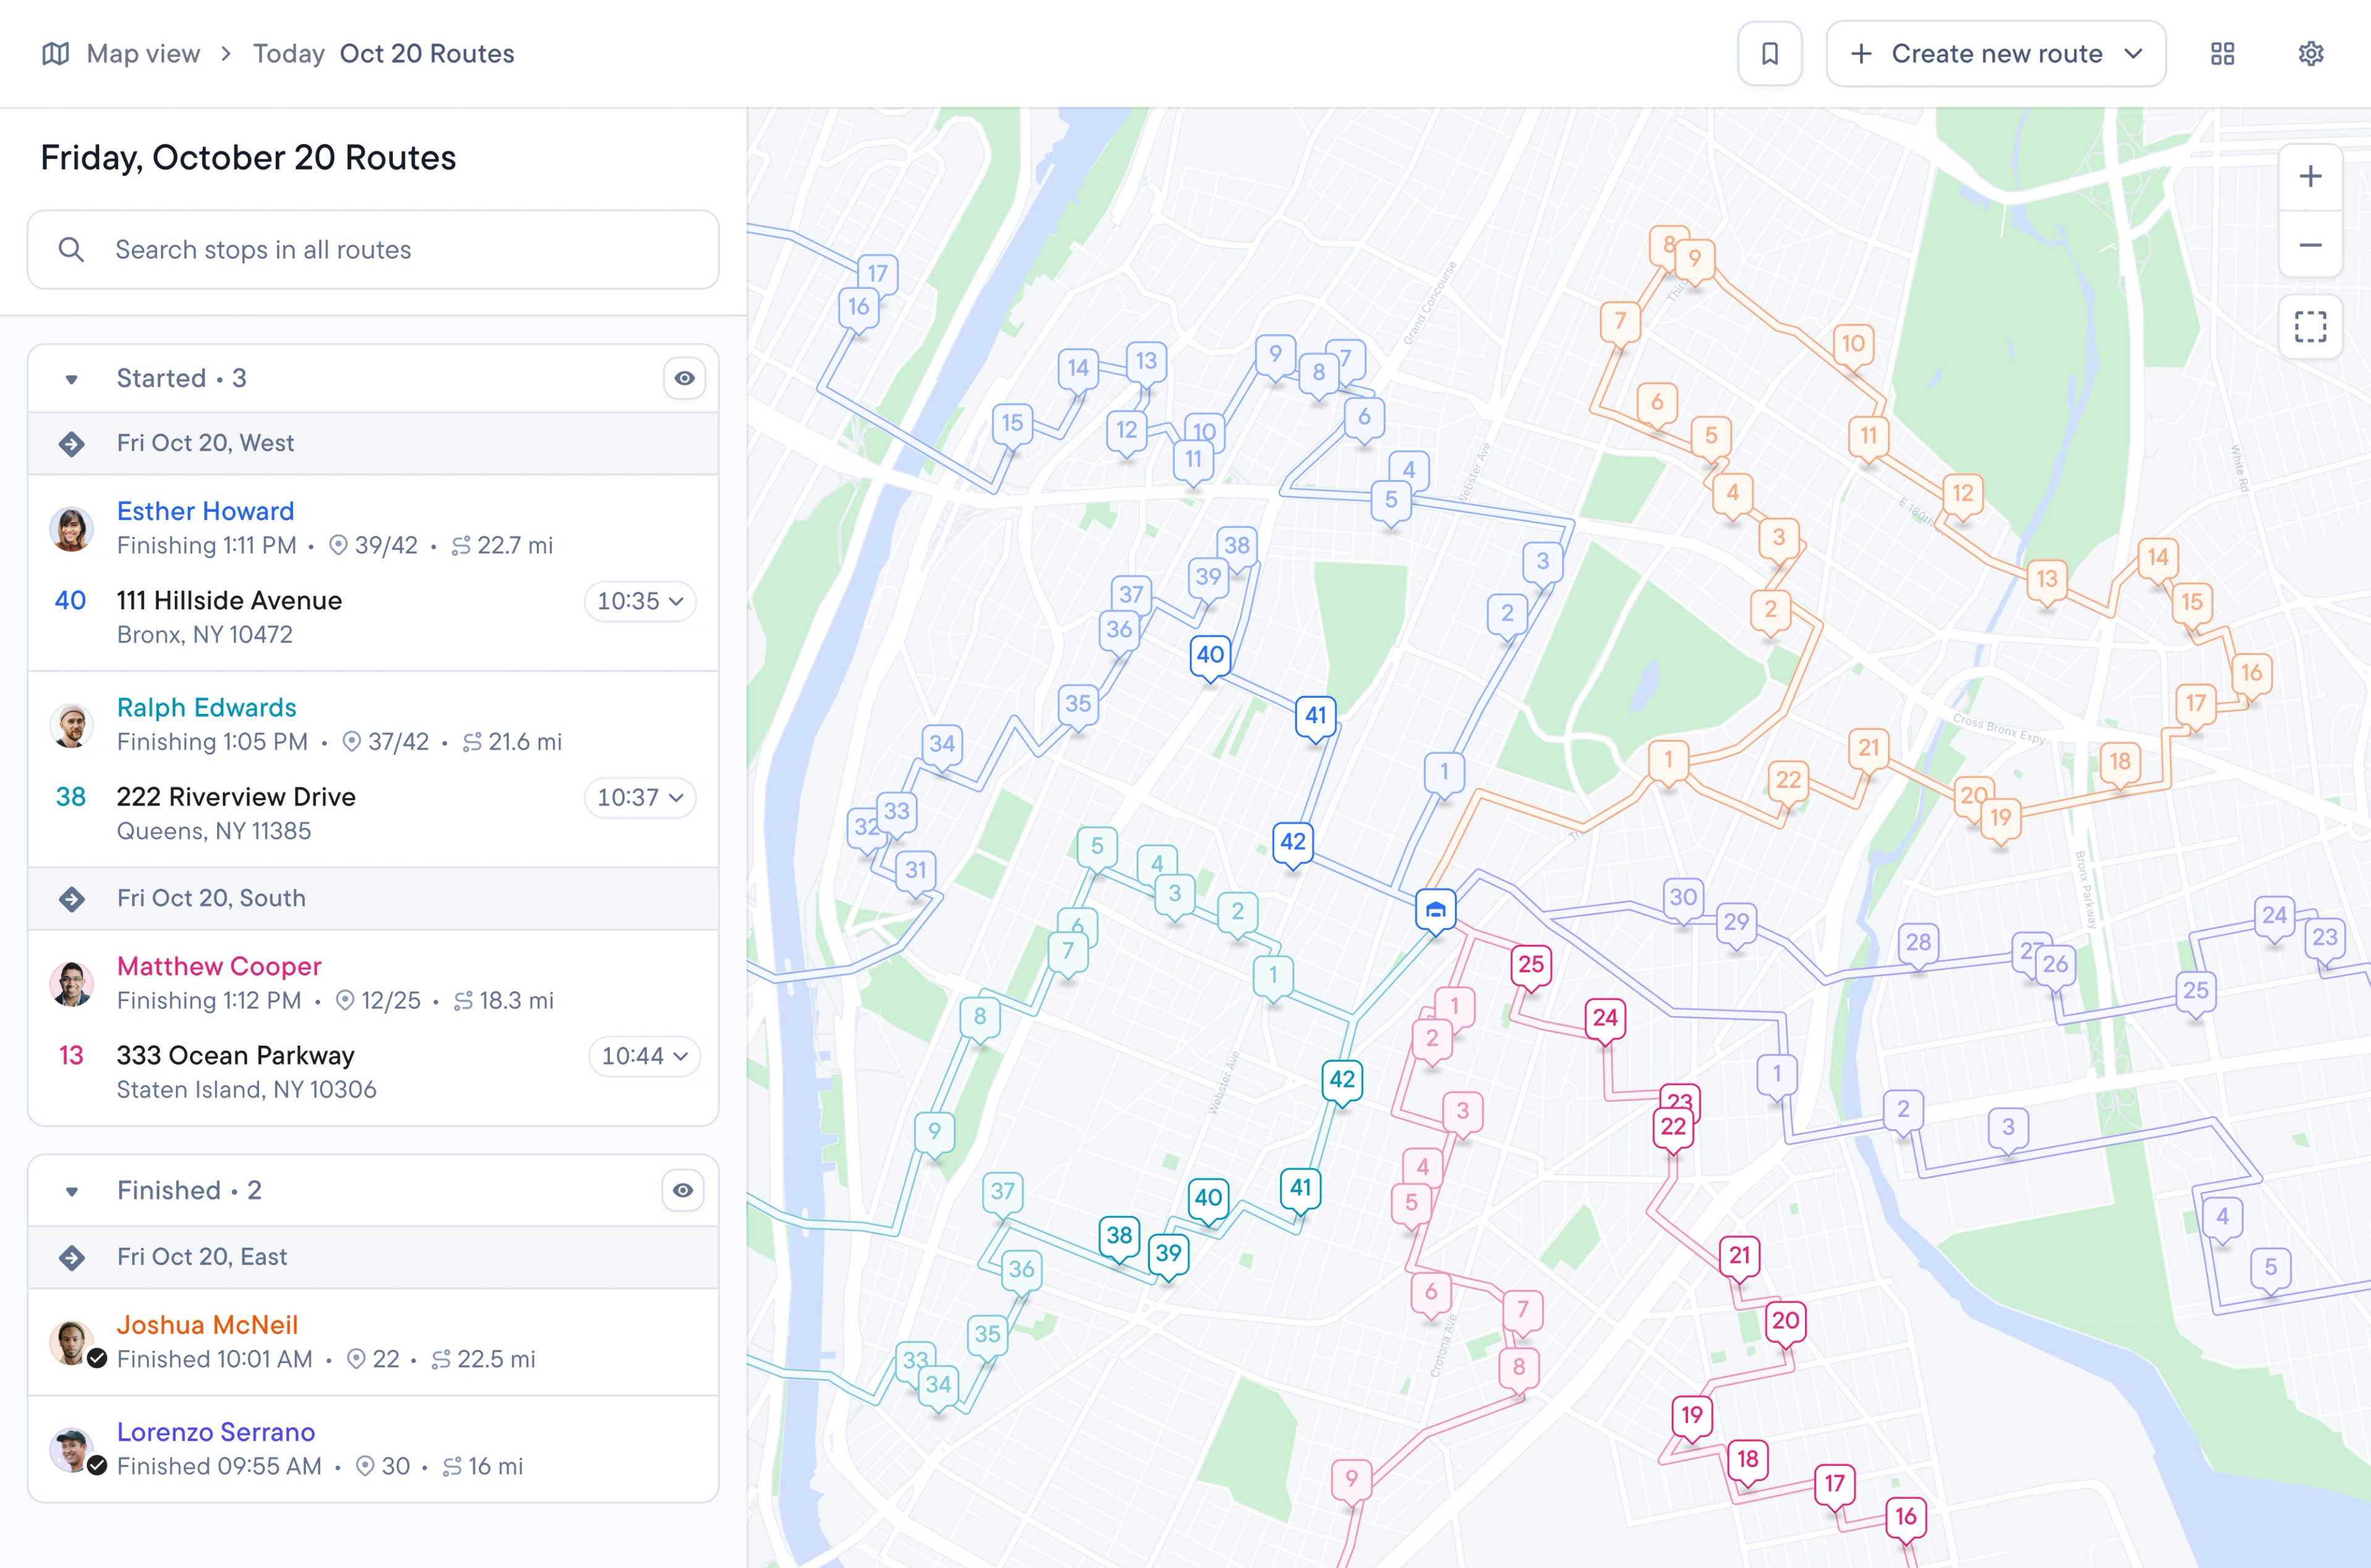Click Lorenzo Serrano's avatar
Screen dimensions: 2371x1568
coord(72,1449)
